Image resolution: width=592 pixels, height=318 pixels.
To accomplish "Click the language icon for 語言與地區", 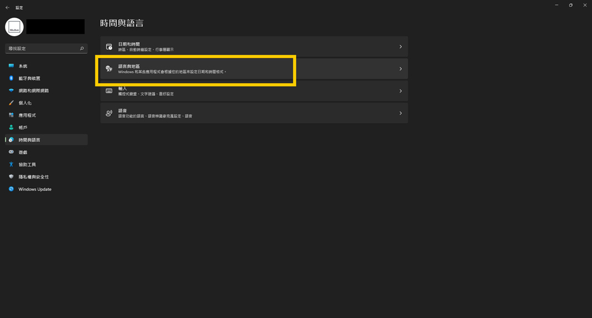I will point(109,68).
